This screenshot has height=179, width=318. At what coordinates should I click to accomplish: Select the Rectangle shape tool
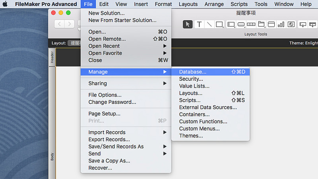pos(219,24)
